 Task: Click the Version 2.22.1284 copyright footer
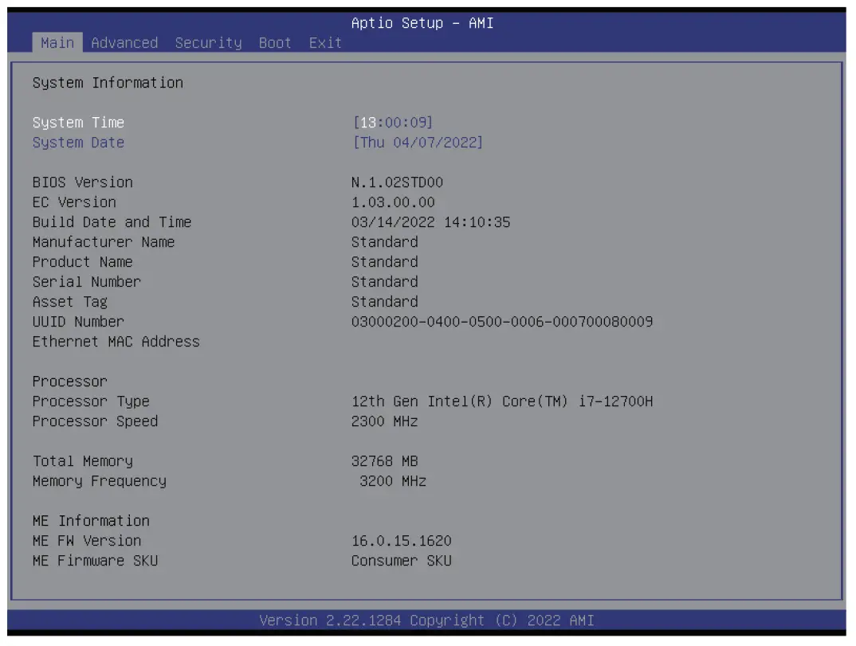pyautogui.click(x=426, y=621)
